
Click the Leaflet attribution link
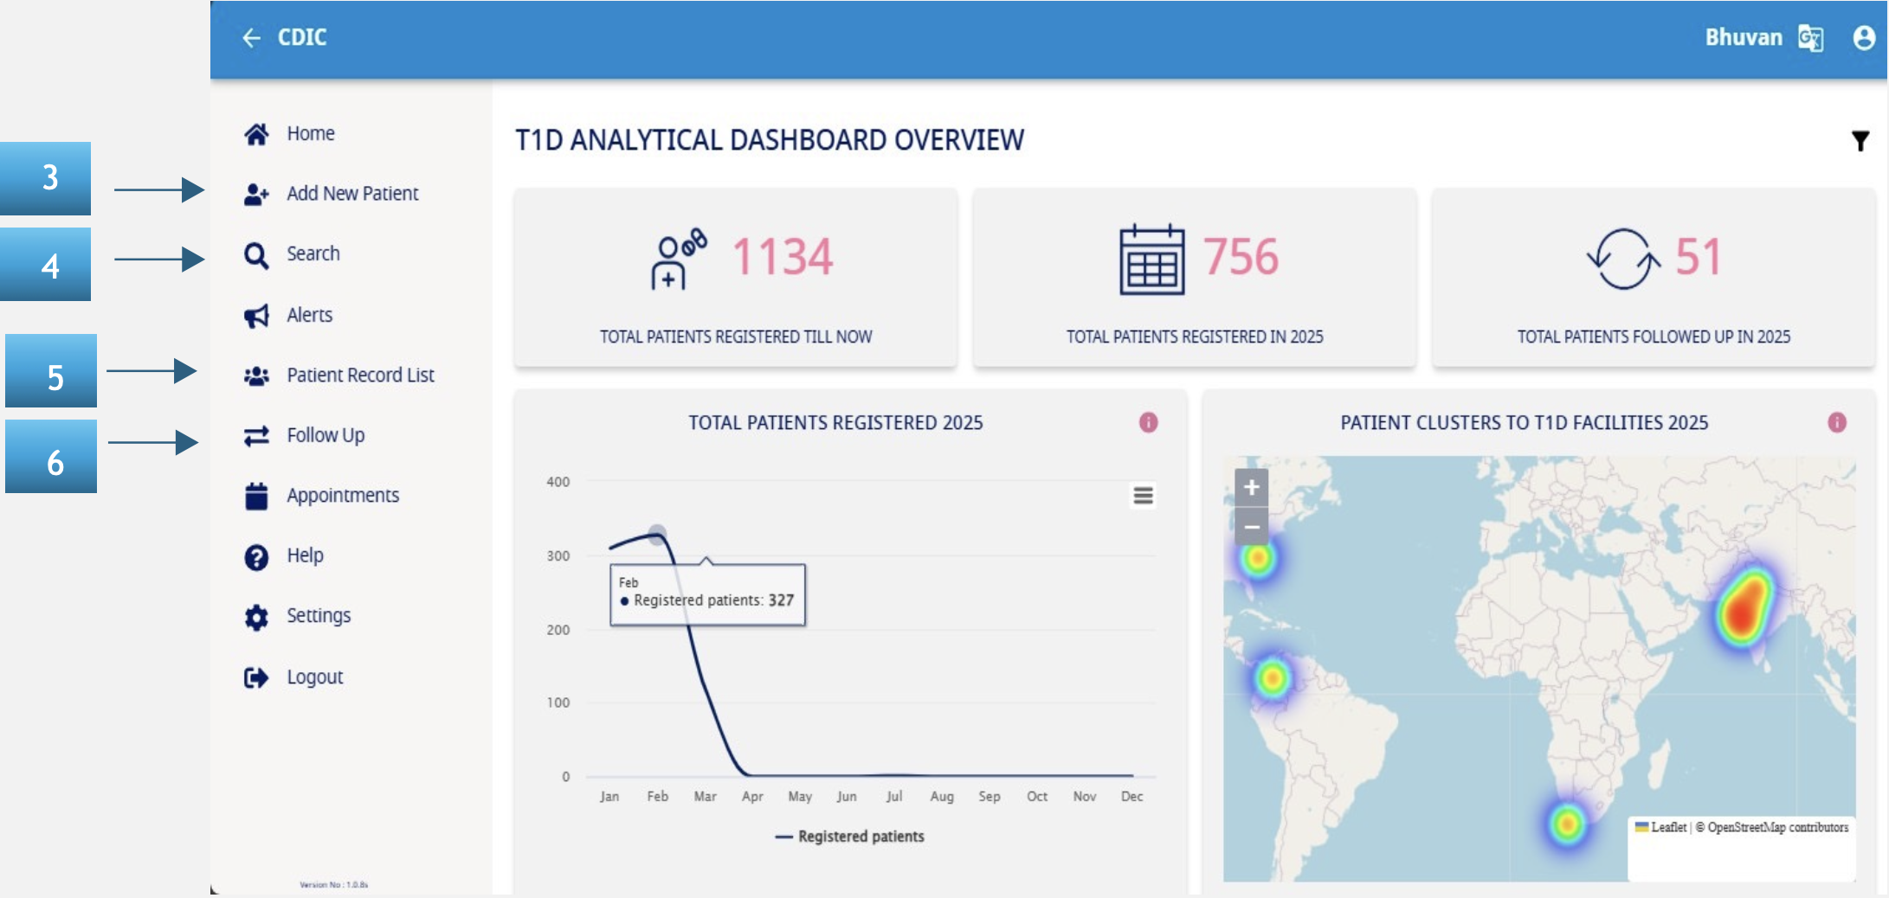click(1667, 827)
